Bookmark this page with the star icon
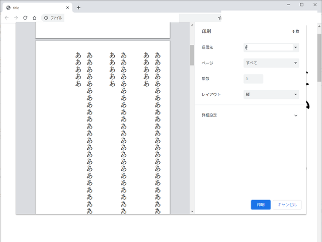Screen dimensions: 322x242 [x=219, y=18]
